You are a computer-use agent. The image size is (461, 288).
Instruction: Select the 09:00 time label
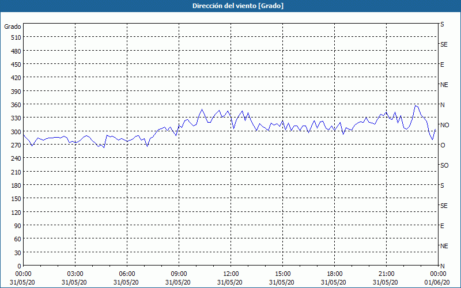point(179,274)
